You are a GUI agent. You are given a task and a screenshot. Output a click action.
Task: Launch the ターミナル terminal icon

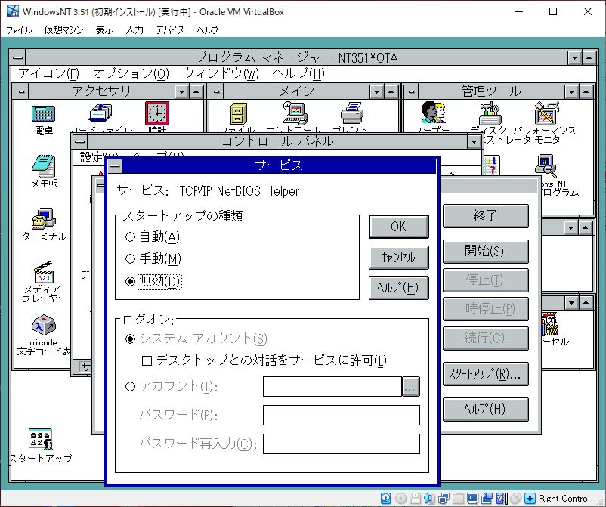(x=44, y=220)
